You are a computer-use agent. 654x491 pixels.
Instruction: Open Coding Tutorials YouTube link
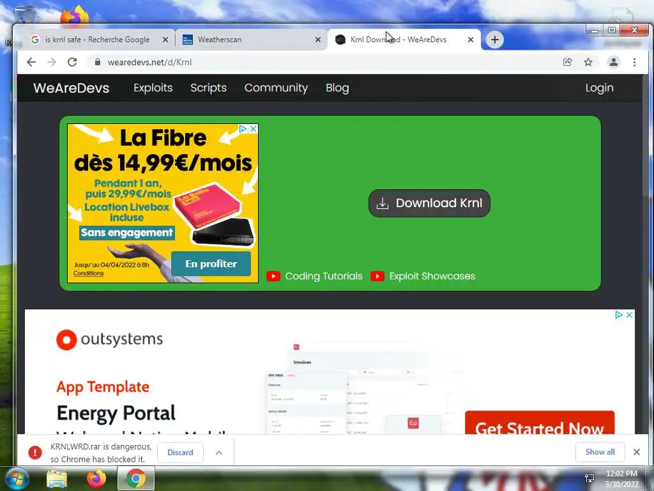coord(314,276)
